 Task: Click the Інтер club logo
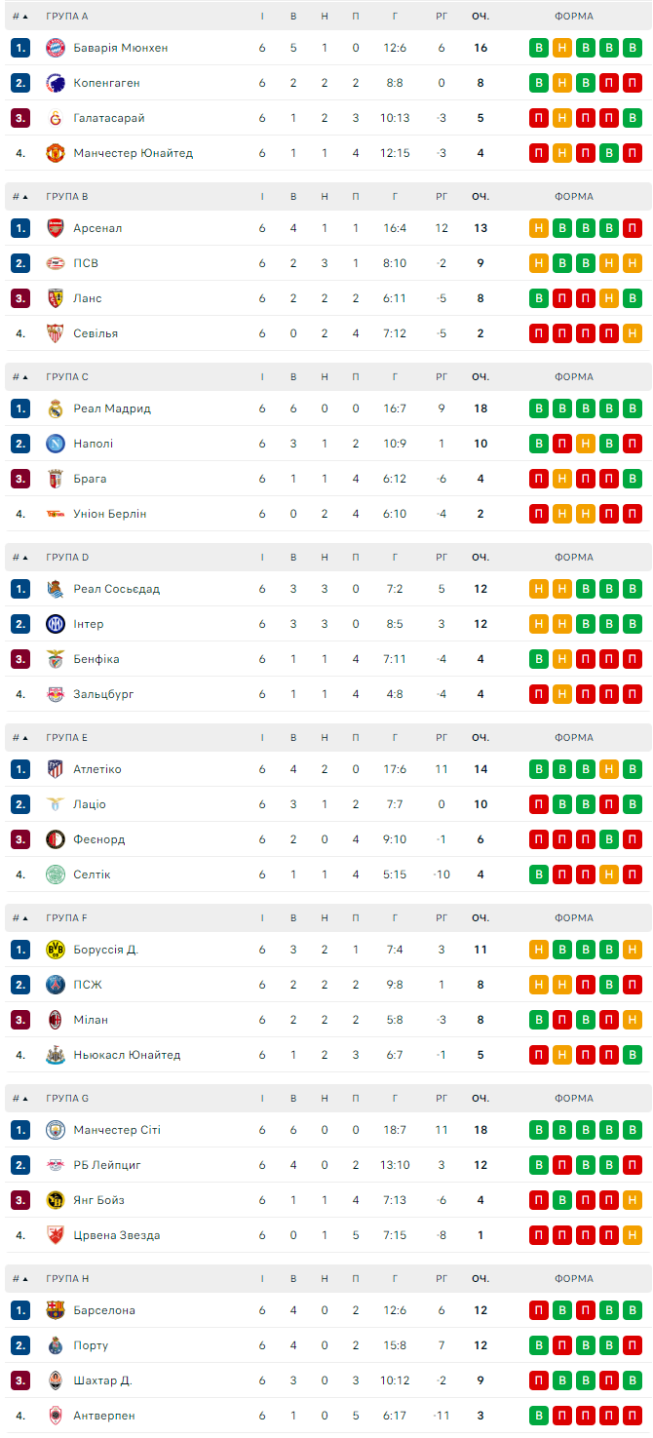coord(56,624)
